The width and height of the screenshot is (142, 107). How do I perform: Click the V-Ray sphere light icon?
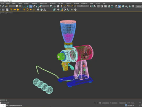tap(18, 10)
